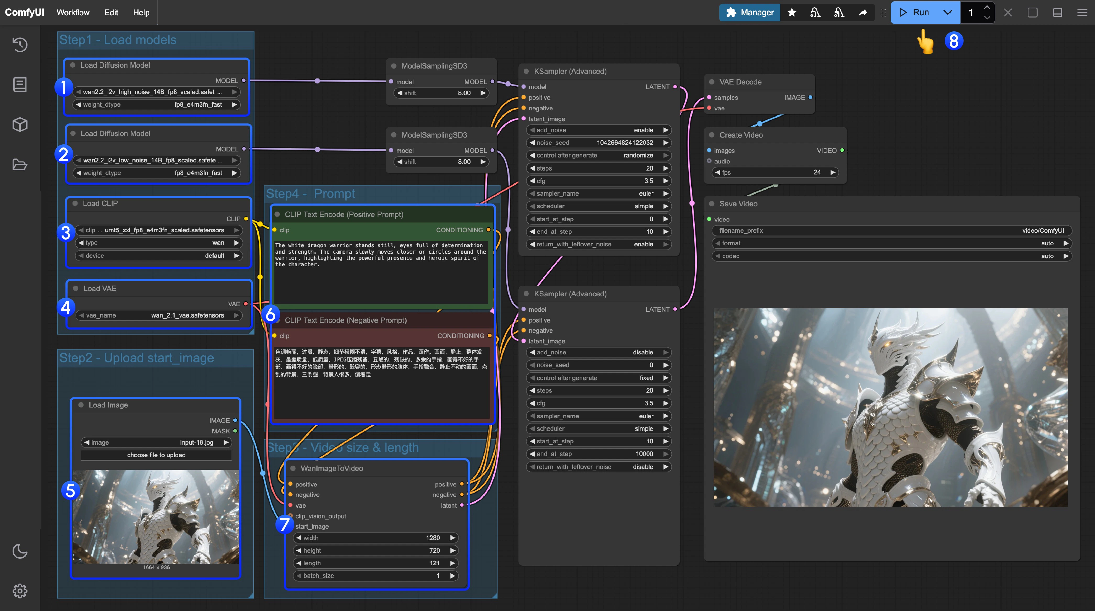Click choose file to upload button
The width and height of the screenshot is (1095, 611).
[x=156, y=455]
